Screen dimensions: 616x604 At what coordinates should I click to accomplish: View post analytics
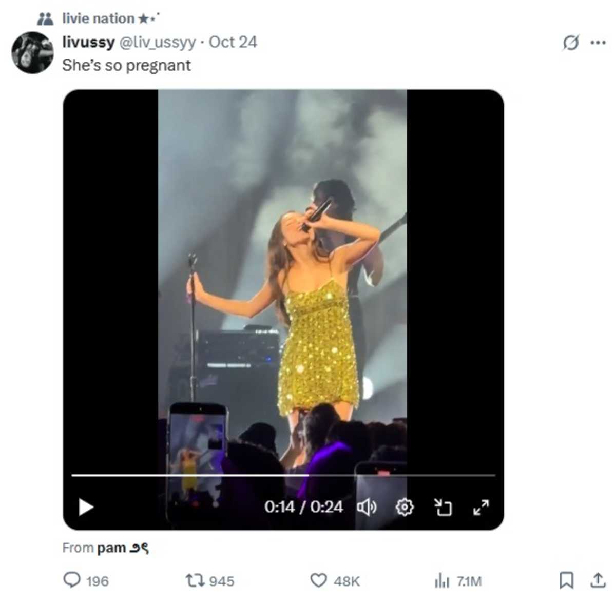(441, 580)
